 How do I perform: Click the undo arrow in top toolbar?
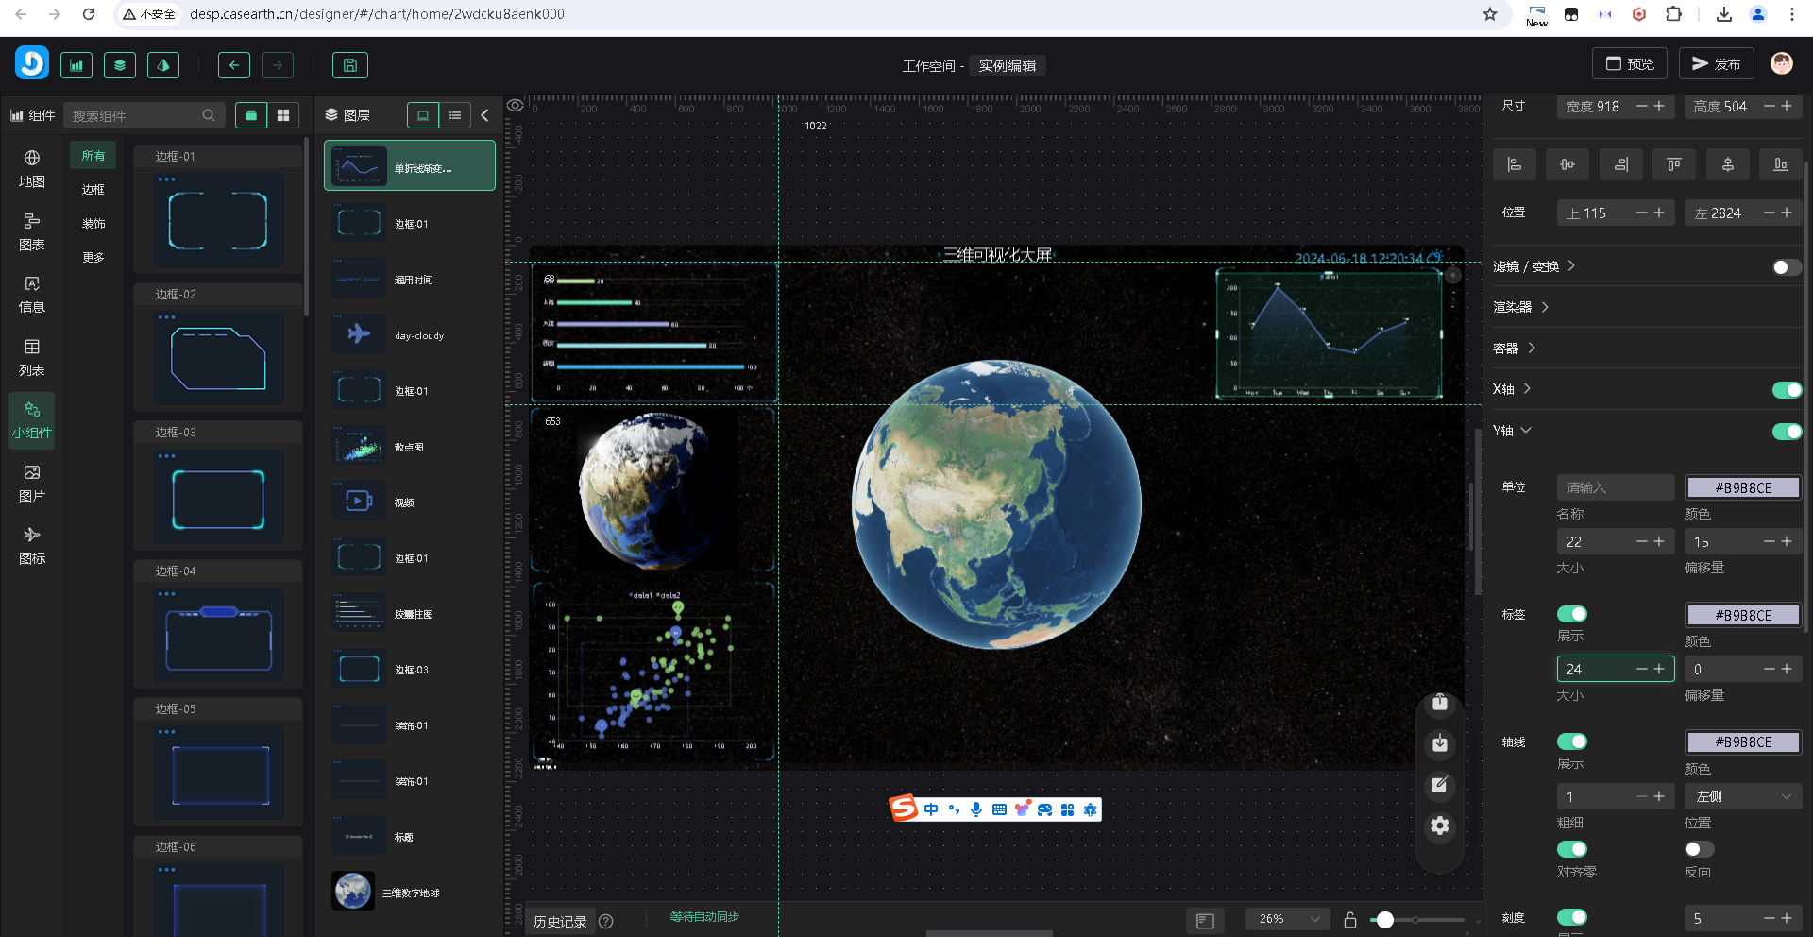click(234, 65)
